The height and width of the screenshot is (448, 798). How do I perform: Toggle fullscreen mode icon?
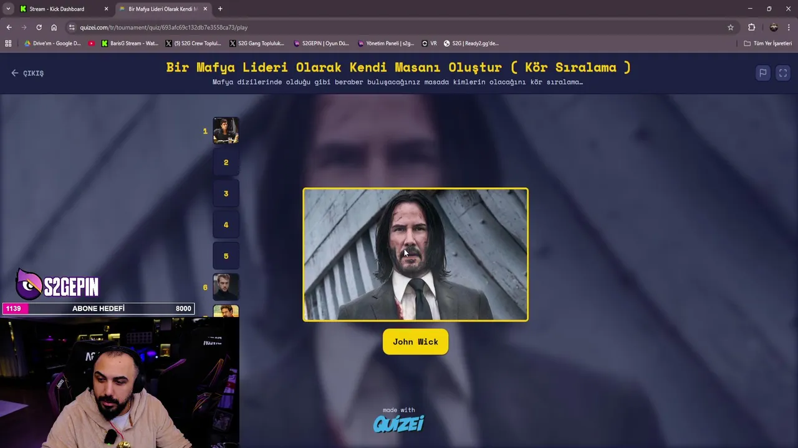(783, 73)
